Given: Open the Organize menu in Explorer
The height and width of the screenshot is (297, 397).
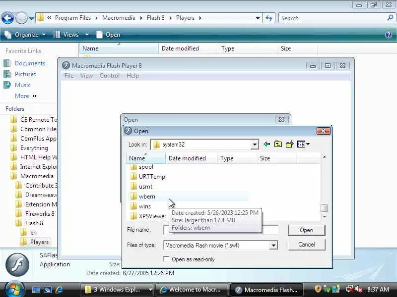Looking at the screenshot, I should tap(25, 35).
